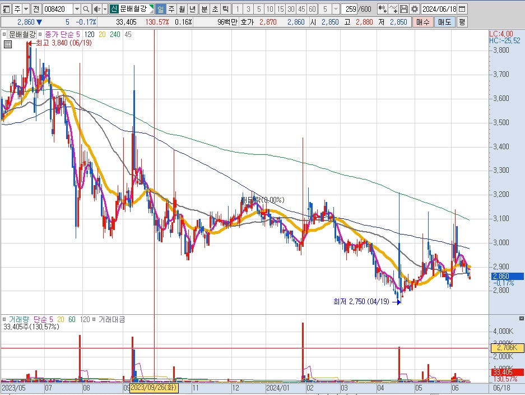Switch to 틱 tick chart period
The width and height of the screenshot is (525, 395).
point(226,9)
